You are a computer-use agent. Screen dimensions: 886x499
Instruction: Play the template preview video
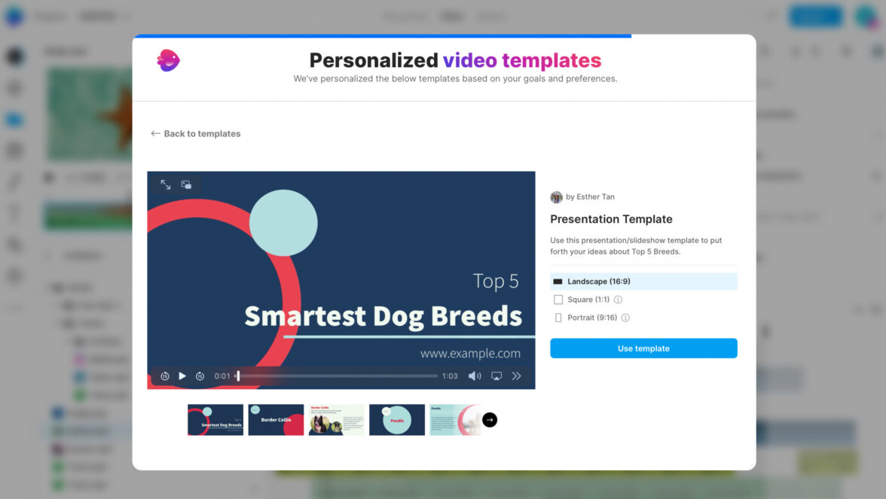pyautogui.click(x=182, y=376)
